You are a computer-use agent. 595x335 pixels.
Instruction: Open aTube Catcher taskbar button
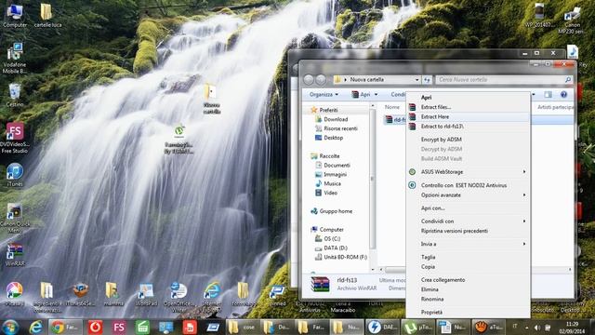click(489, 327)
